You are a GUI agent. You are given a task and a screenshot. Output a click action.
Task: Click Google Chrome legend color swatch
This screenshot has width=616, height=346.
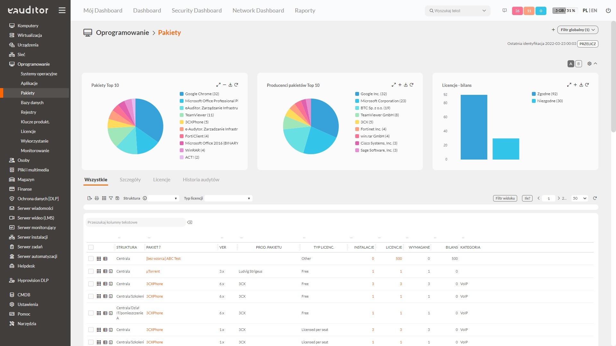pyautogui.click(x=182, y=94)
